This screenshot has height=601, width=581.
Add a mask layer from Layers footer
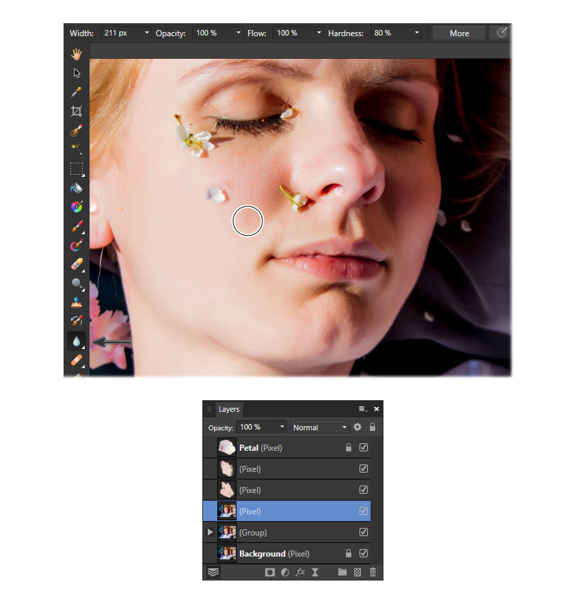(270, 572)
